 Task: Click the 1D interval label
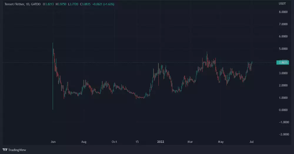[x=28, y=4]
